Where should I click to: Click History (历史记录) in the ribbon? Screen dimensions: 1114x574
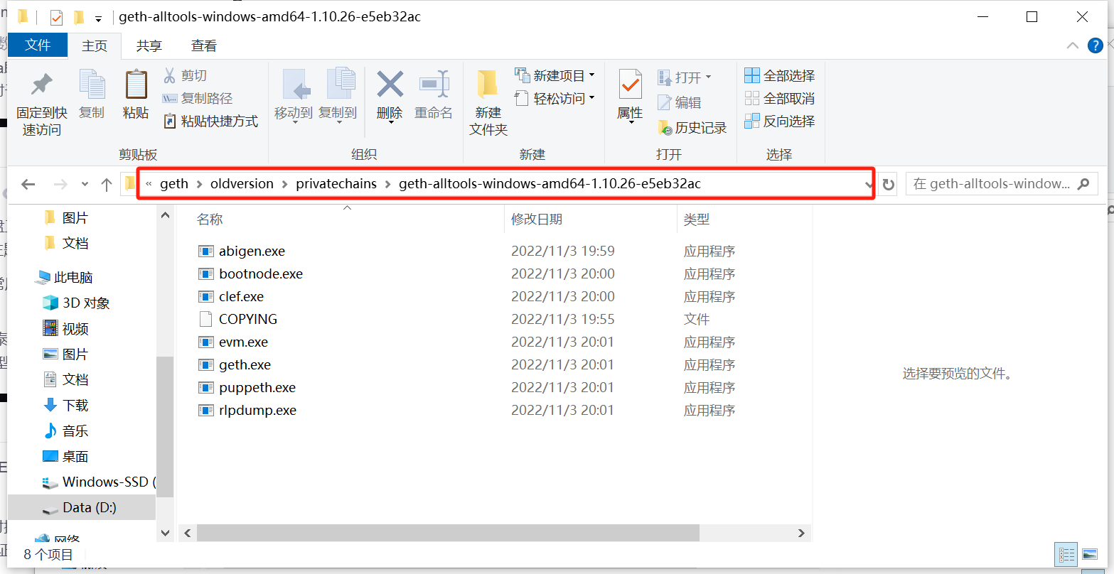[692, 128]
